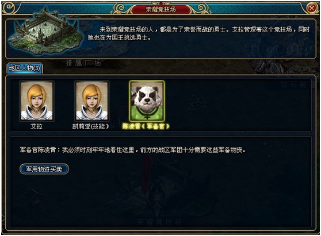Click the arena building illustration
This screenshot has width=321, height=236.
pos(46,33)
